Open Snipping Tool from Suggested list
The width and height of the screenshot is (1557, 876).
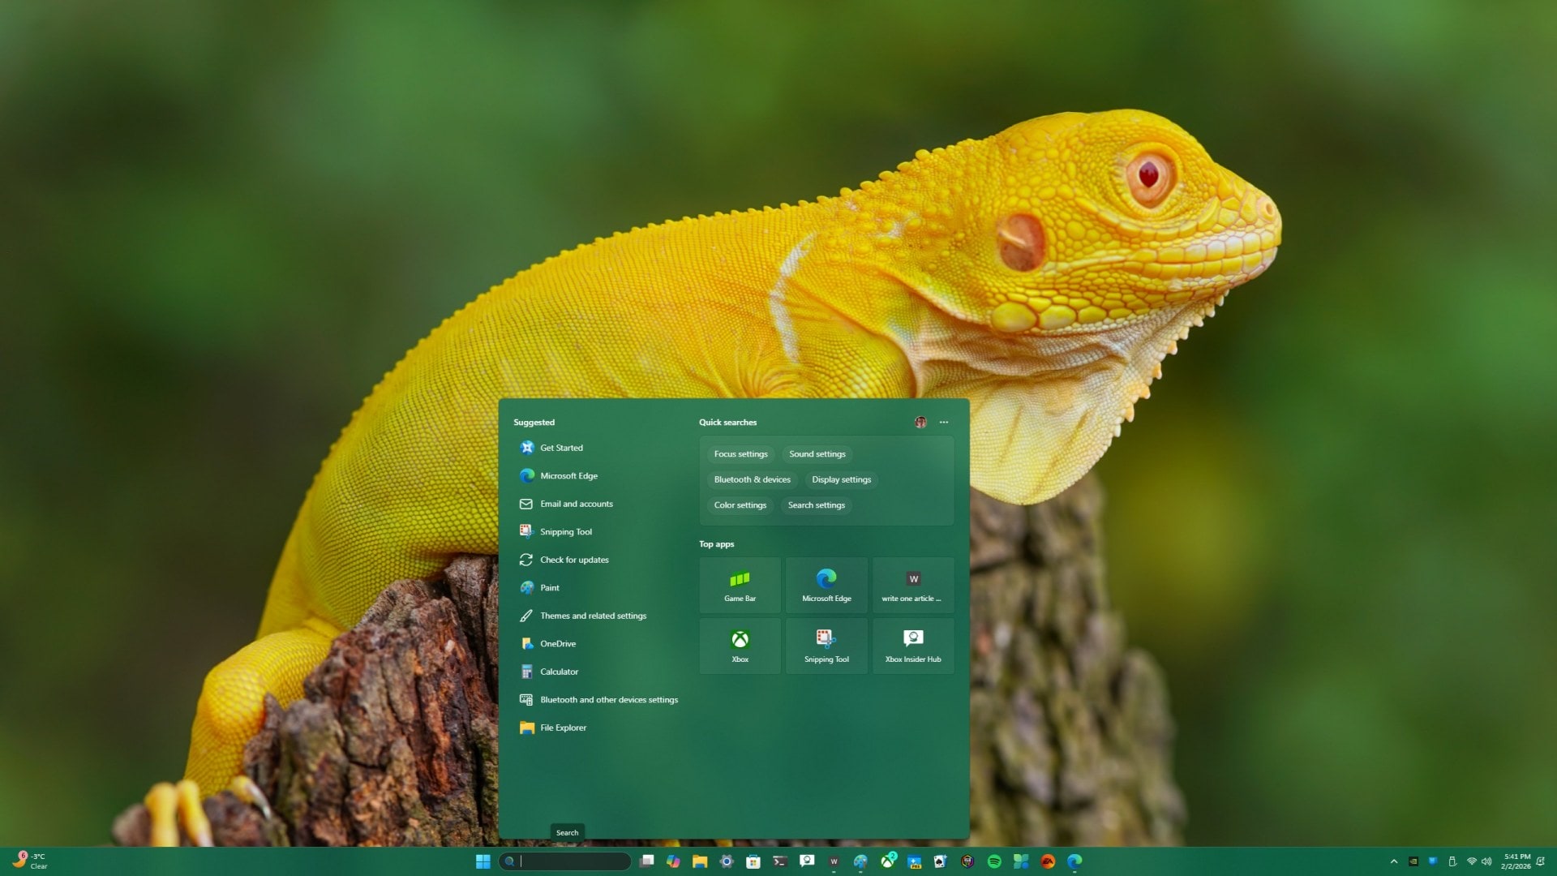pos(565,531)
